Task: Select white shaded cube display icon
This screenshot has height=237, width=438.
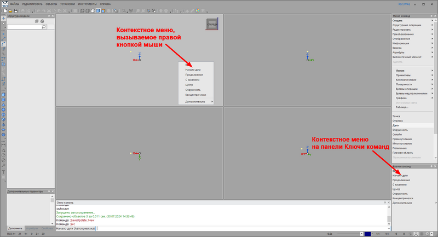Action: (93, 11)
